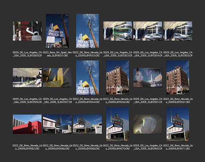Select filename ending 5L8Y2923.CR
This screenshot has width=205, height=162.
click(118, 54)
